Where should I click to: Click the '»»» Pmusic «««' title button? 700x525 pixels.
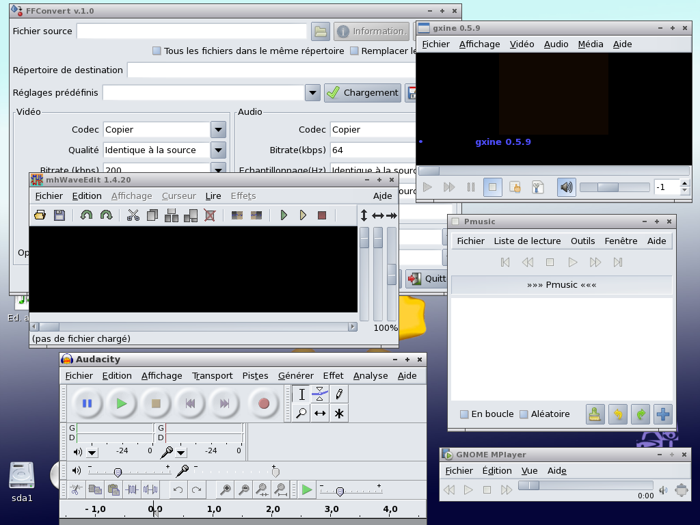click(562, 285)
